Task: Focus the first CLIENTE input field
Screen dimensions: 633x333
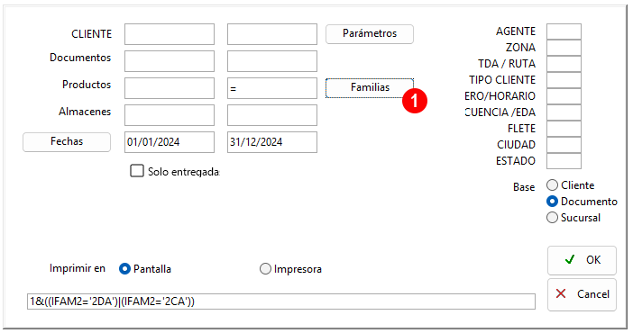Action: click(x=170, y=34)
